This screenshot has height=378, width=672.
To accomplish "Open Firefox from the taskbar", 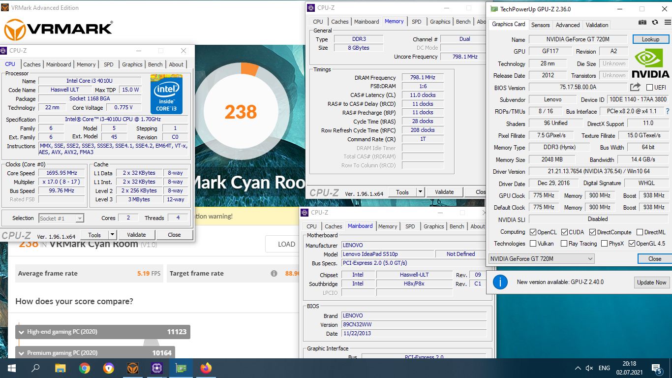I will [206, 368].
